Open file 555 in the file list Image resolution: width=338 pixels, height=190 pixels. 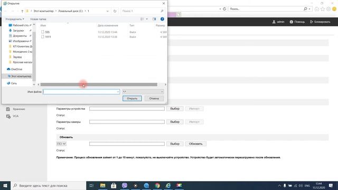[47, 32]
